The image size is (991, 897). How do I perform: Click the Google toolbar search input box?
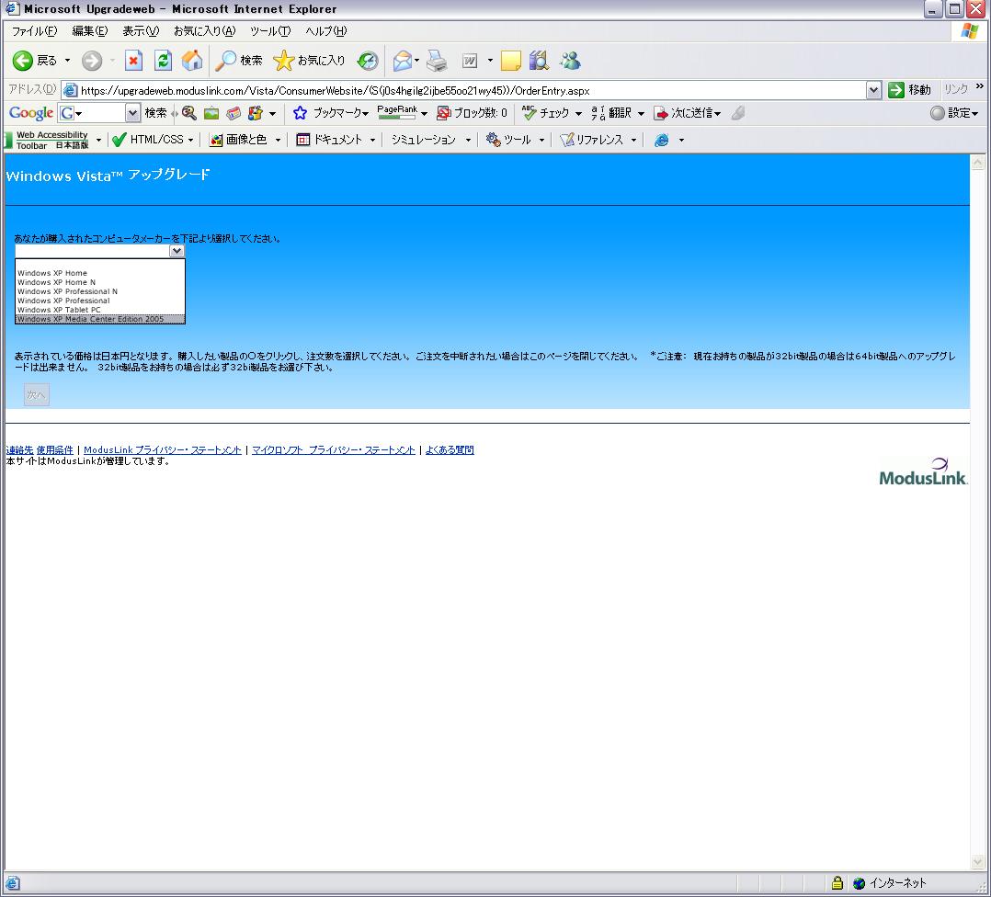[x=92, y=113]
